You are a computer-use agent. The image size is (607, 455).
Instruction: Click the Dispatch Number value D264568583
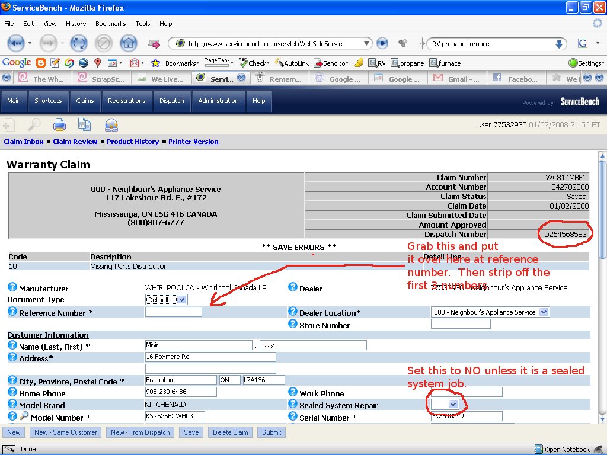click(x=565, y=234)
